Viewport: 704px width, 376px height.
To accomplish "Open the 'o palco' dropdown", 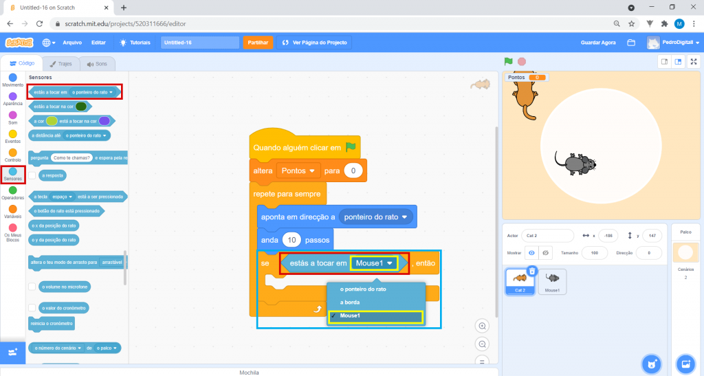I will coord(107,348).
